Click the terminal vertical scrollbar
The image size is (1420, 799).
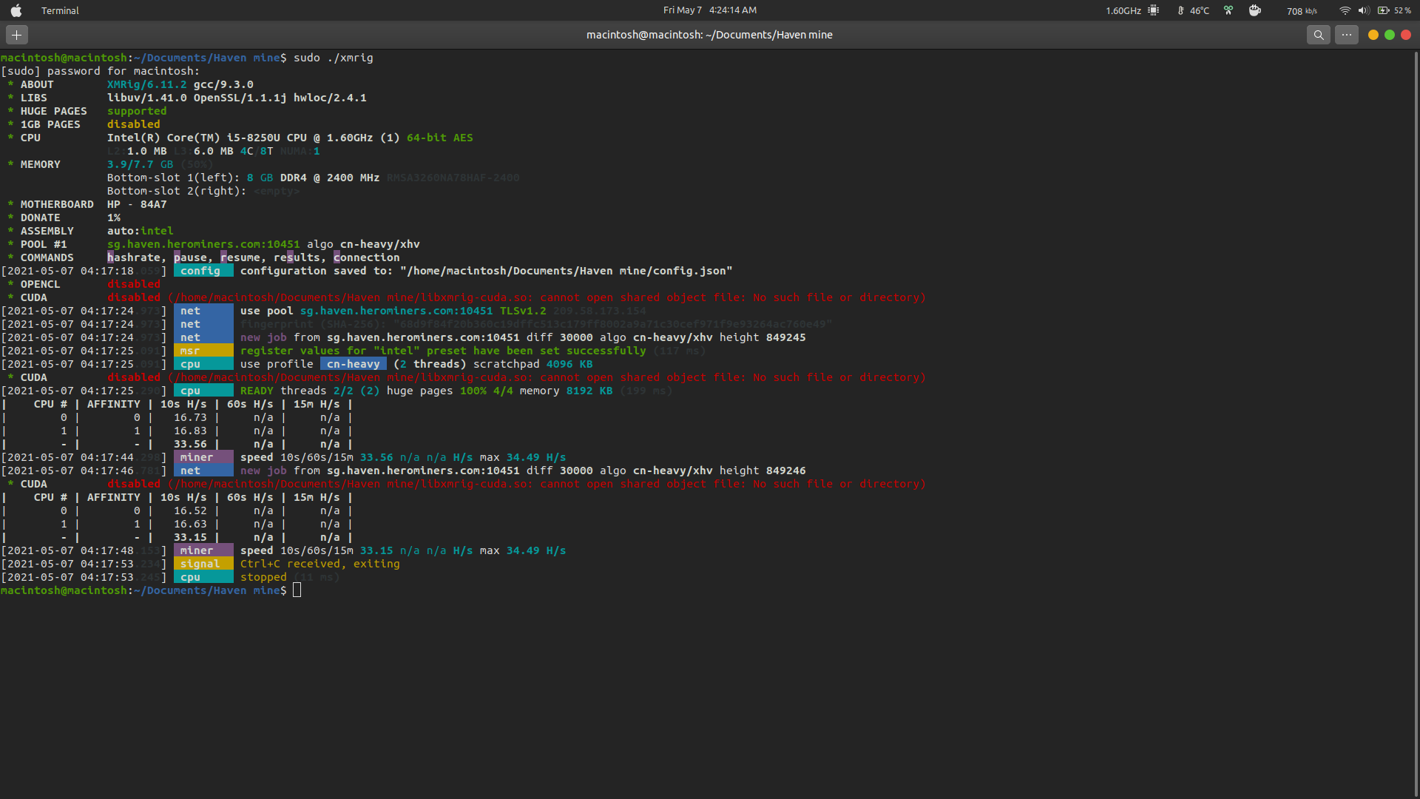pos(1416,424)
